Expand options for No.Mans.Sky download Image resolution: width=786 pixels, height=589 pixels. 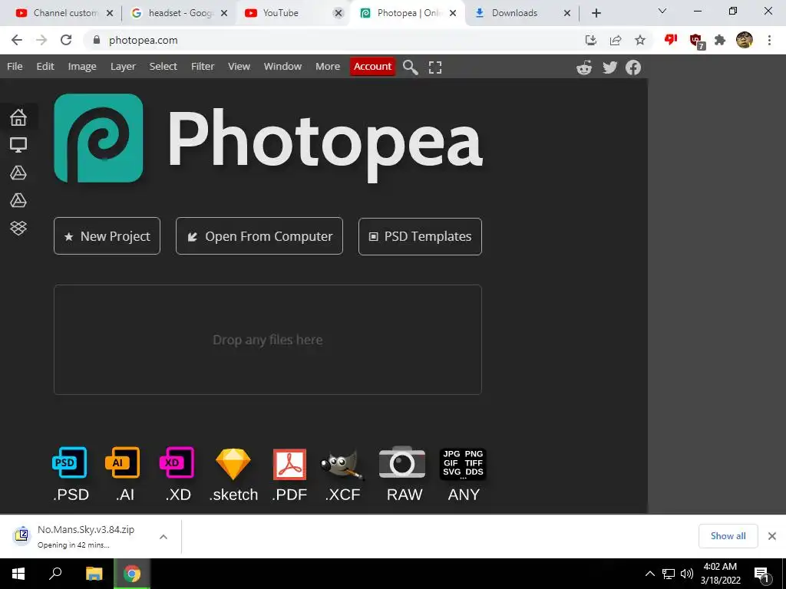click(163, 536)
